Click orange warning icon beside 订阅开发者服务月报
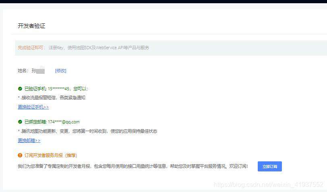This screenshot has width=327, height=192. [x=20, y=155]
